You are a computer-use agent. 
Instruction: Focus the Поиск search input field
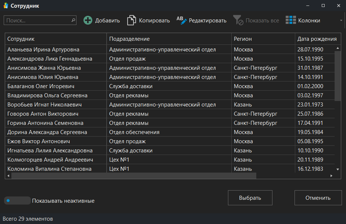[x=37, y=21]
